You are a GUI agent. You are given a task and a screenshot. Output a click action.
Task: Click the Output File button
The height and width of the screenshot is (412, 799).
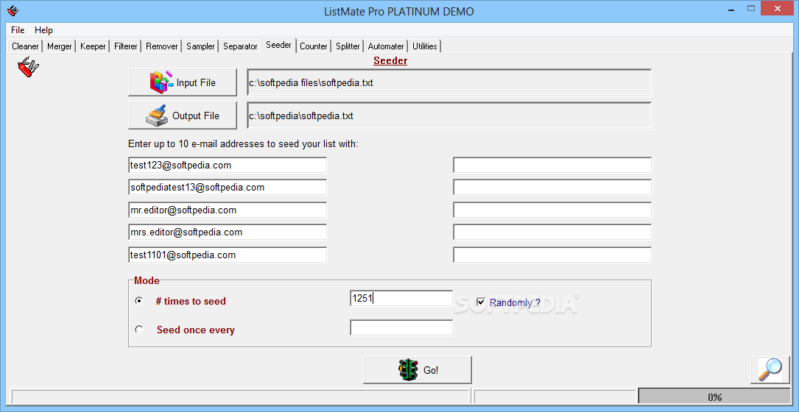(x=183, y=116)
